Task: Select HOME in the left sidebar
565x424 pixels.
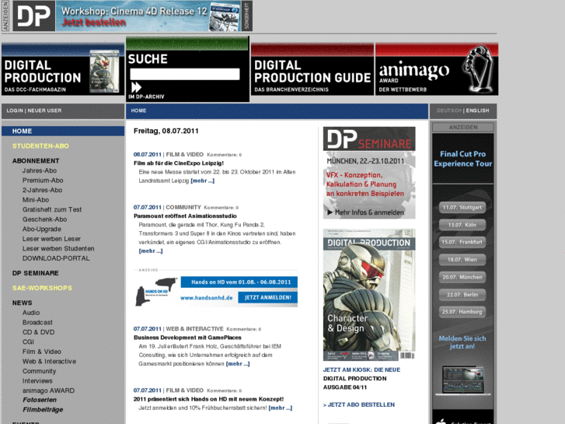Action: 22,131
